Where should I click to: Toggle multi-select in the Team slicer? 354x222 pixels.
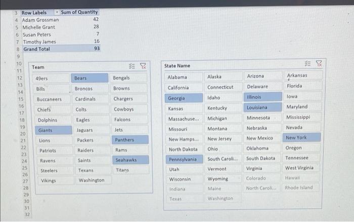pyautogui.click(x=132, y=66)
